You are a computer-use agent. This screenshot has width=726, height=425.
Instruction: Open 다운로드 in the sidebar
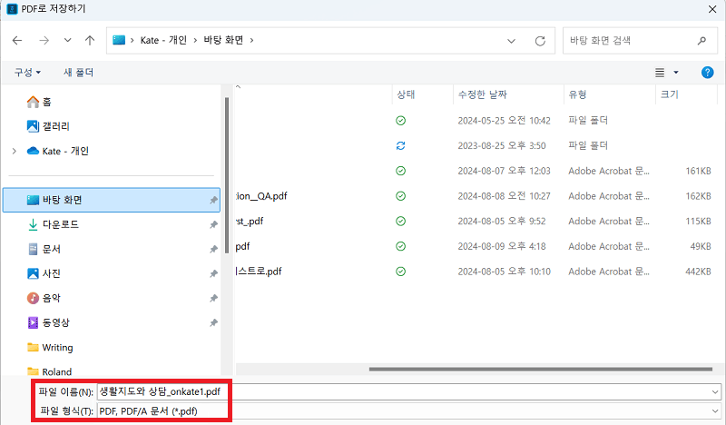pos(53,224)
